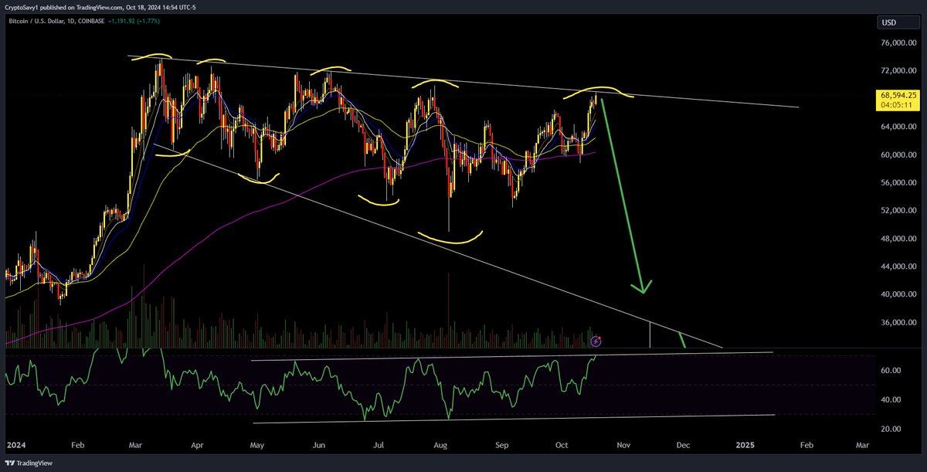Screen dimensions: 927x472
Task: Click the 68,594.25 current price label
Action: click(900, 95)
